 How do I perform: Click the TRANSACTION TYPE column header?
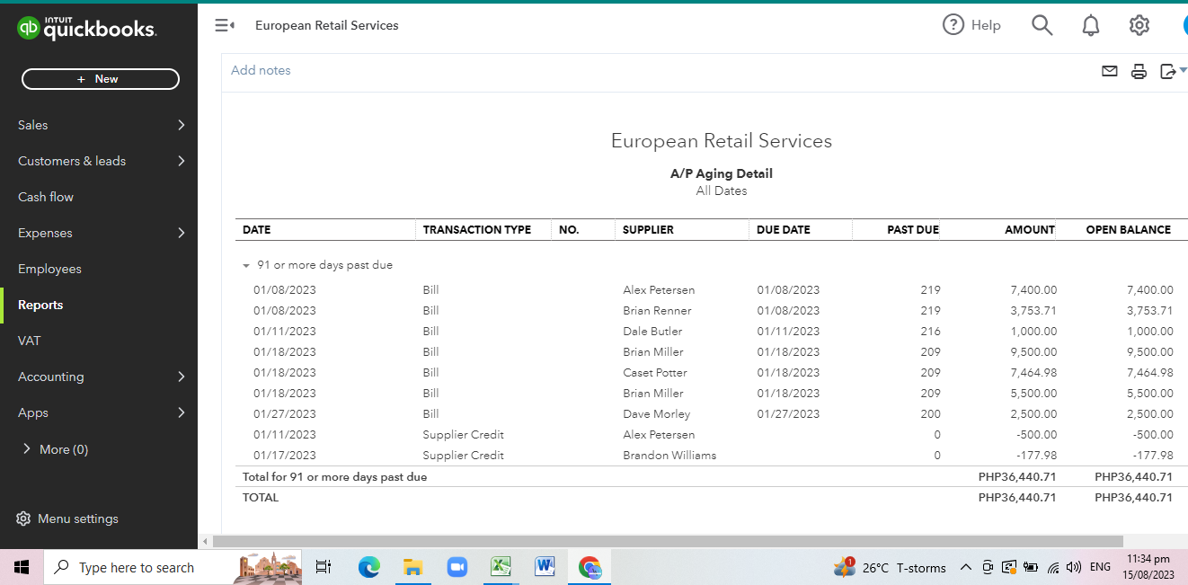click(x=477, y=230)
